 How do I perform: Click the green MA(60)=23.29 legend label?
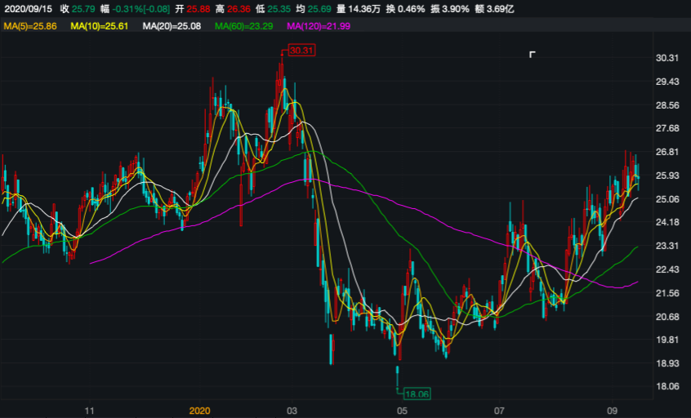point(243,27)
